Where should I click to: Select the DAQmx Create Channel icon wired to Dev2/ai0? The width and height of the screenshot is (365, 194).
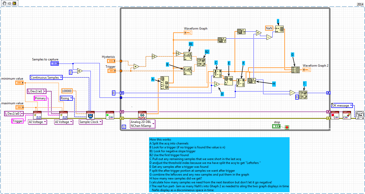(x=37, y=115)
